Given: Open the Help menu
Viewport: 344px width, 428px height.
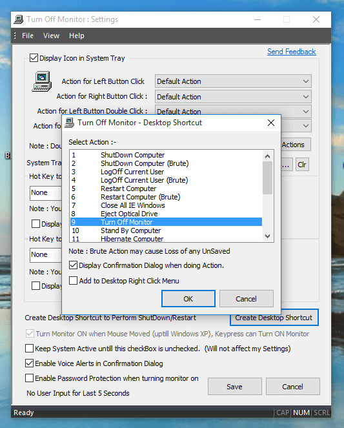Looking at the screenshot, I should (x=77, y=36).
